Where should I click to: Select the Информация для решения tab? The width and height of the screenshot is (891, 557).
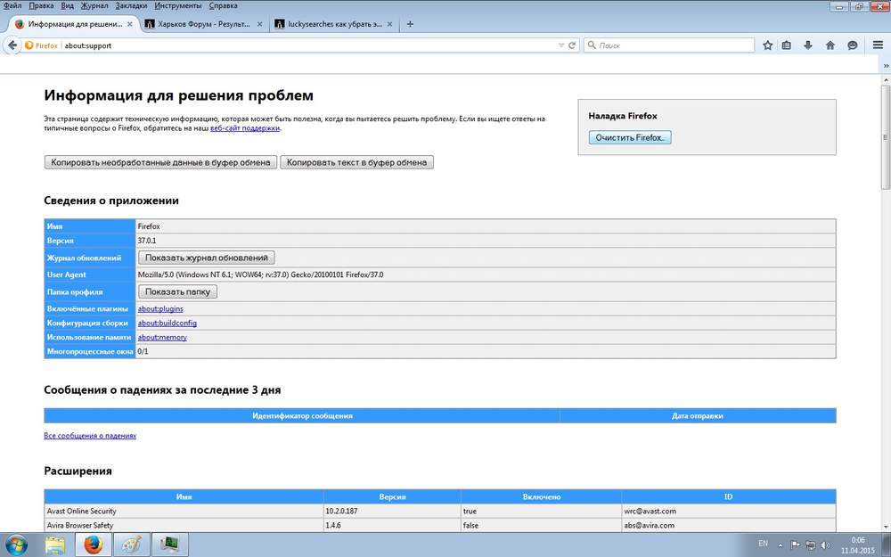tap(74, 24)
